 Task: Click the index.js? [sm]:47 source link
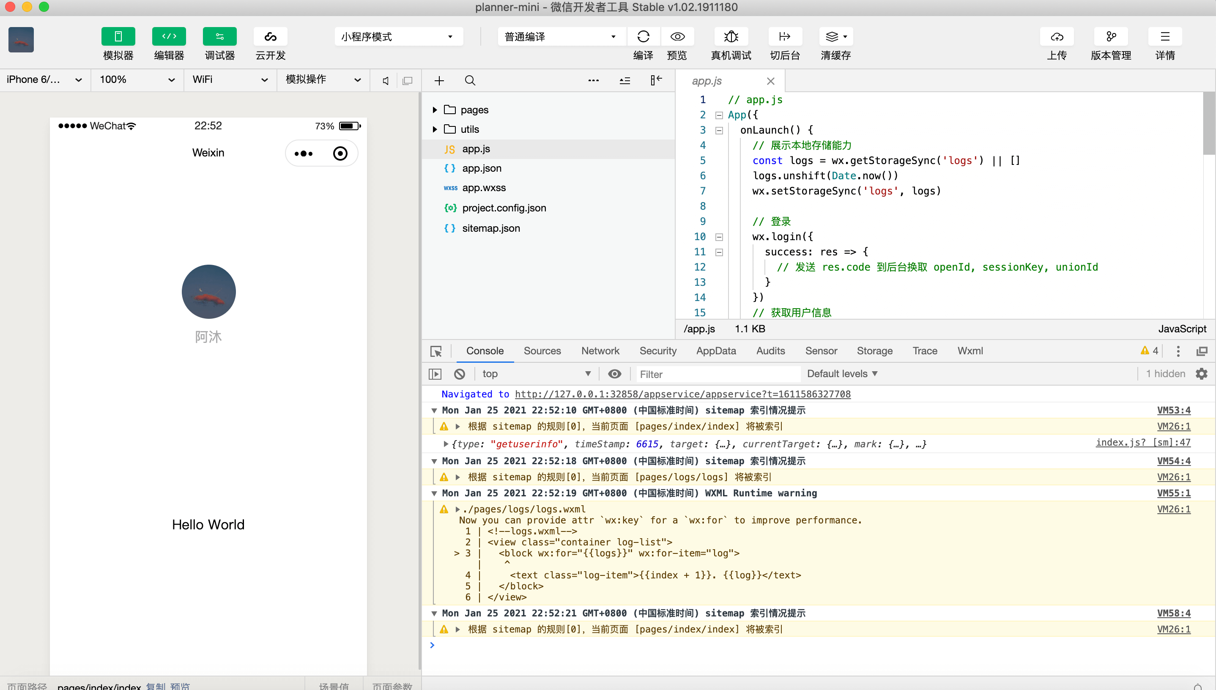click(x=1142, y=442)
